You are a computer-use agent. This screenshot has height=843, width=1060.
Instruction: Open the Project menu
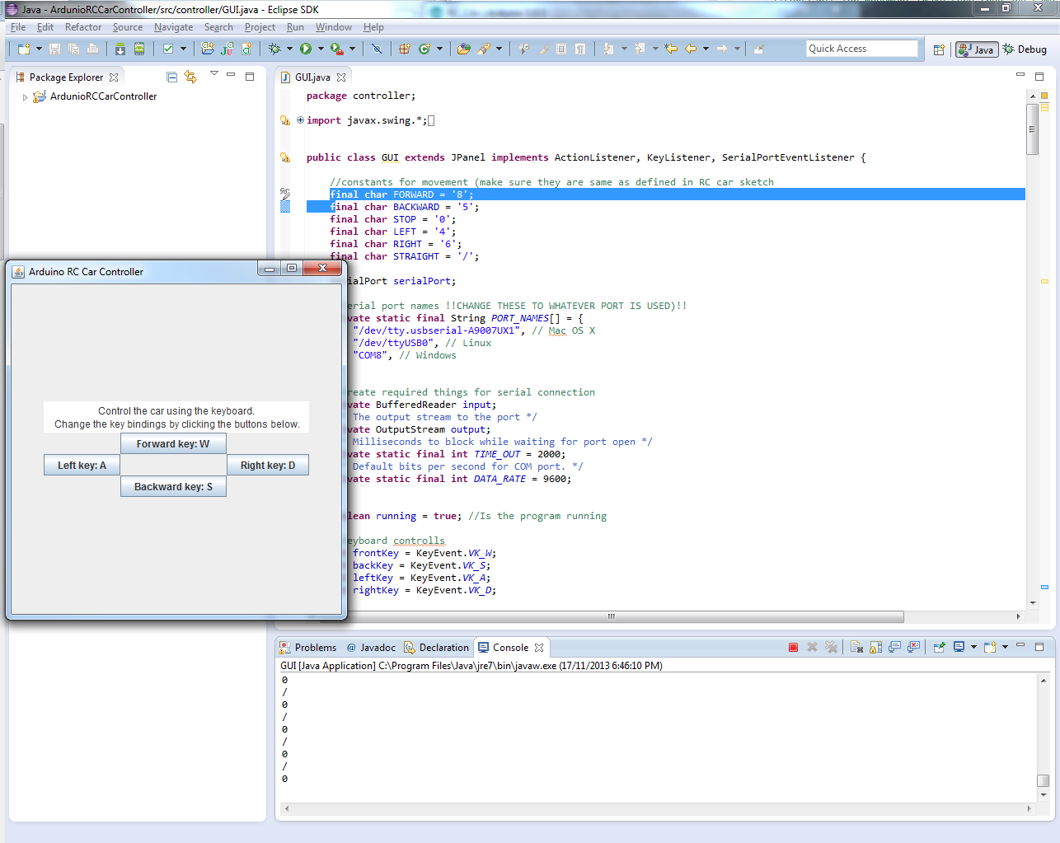click(260, 27)
